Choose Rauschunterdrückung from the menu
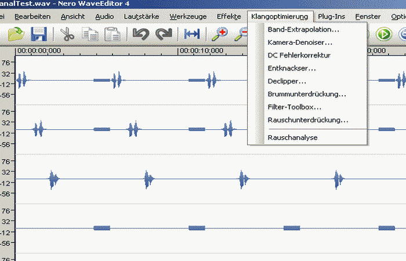Viewport: 406px width, 261px height. coord(307,120)
